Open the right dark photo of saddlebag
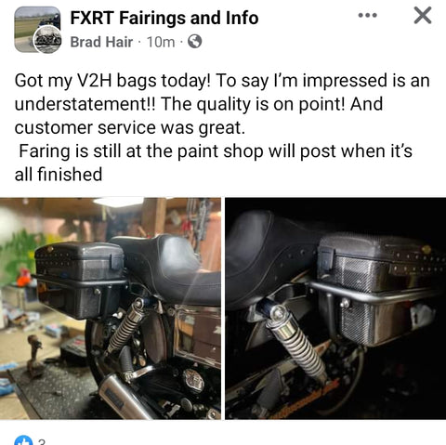The width and height of the screenshot is (446, 445). 335,308
